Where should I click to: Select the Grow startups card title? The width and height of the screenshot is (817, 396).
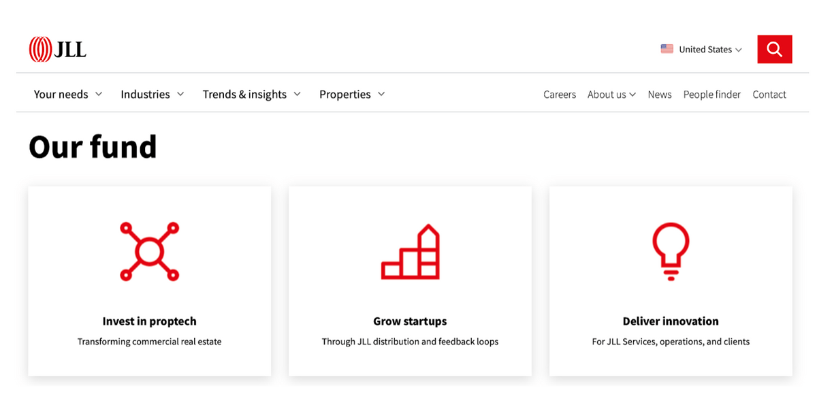click(x=410, y=321)
